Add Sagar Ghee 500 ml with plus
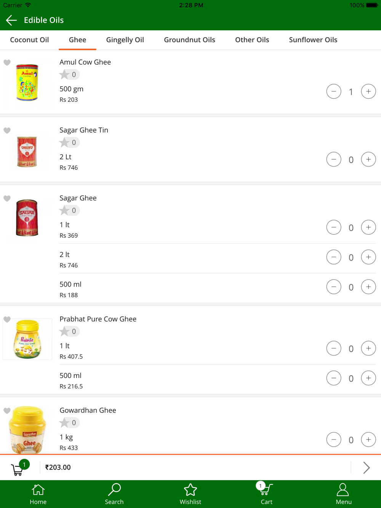 pyautogui.click(x=368, y=287)
